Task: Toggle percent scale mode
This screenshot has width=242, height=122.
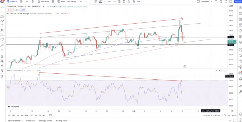Action: 225,115
